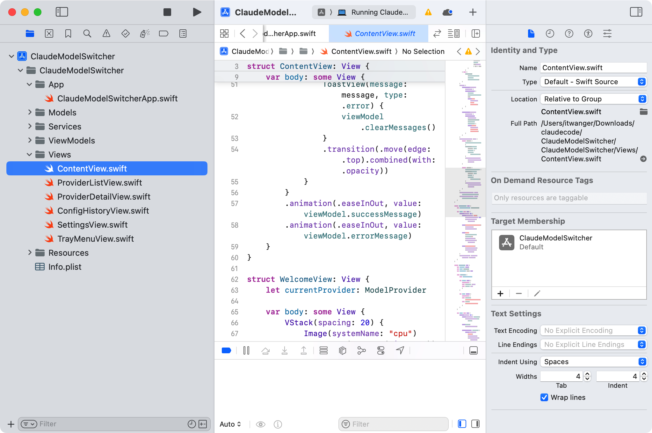Toggle the left navigator sidebar
This screenshot has height=433, width=652.
(x=62, y=12)
